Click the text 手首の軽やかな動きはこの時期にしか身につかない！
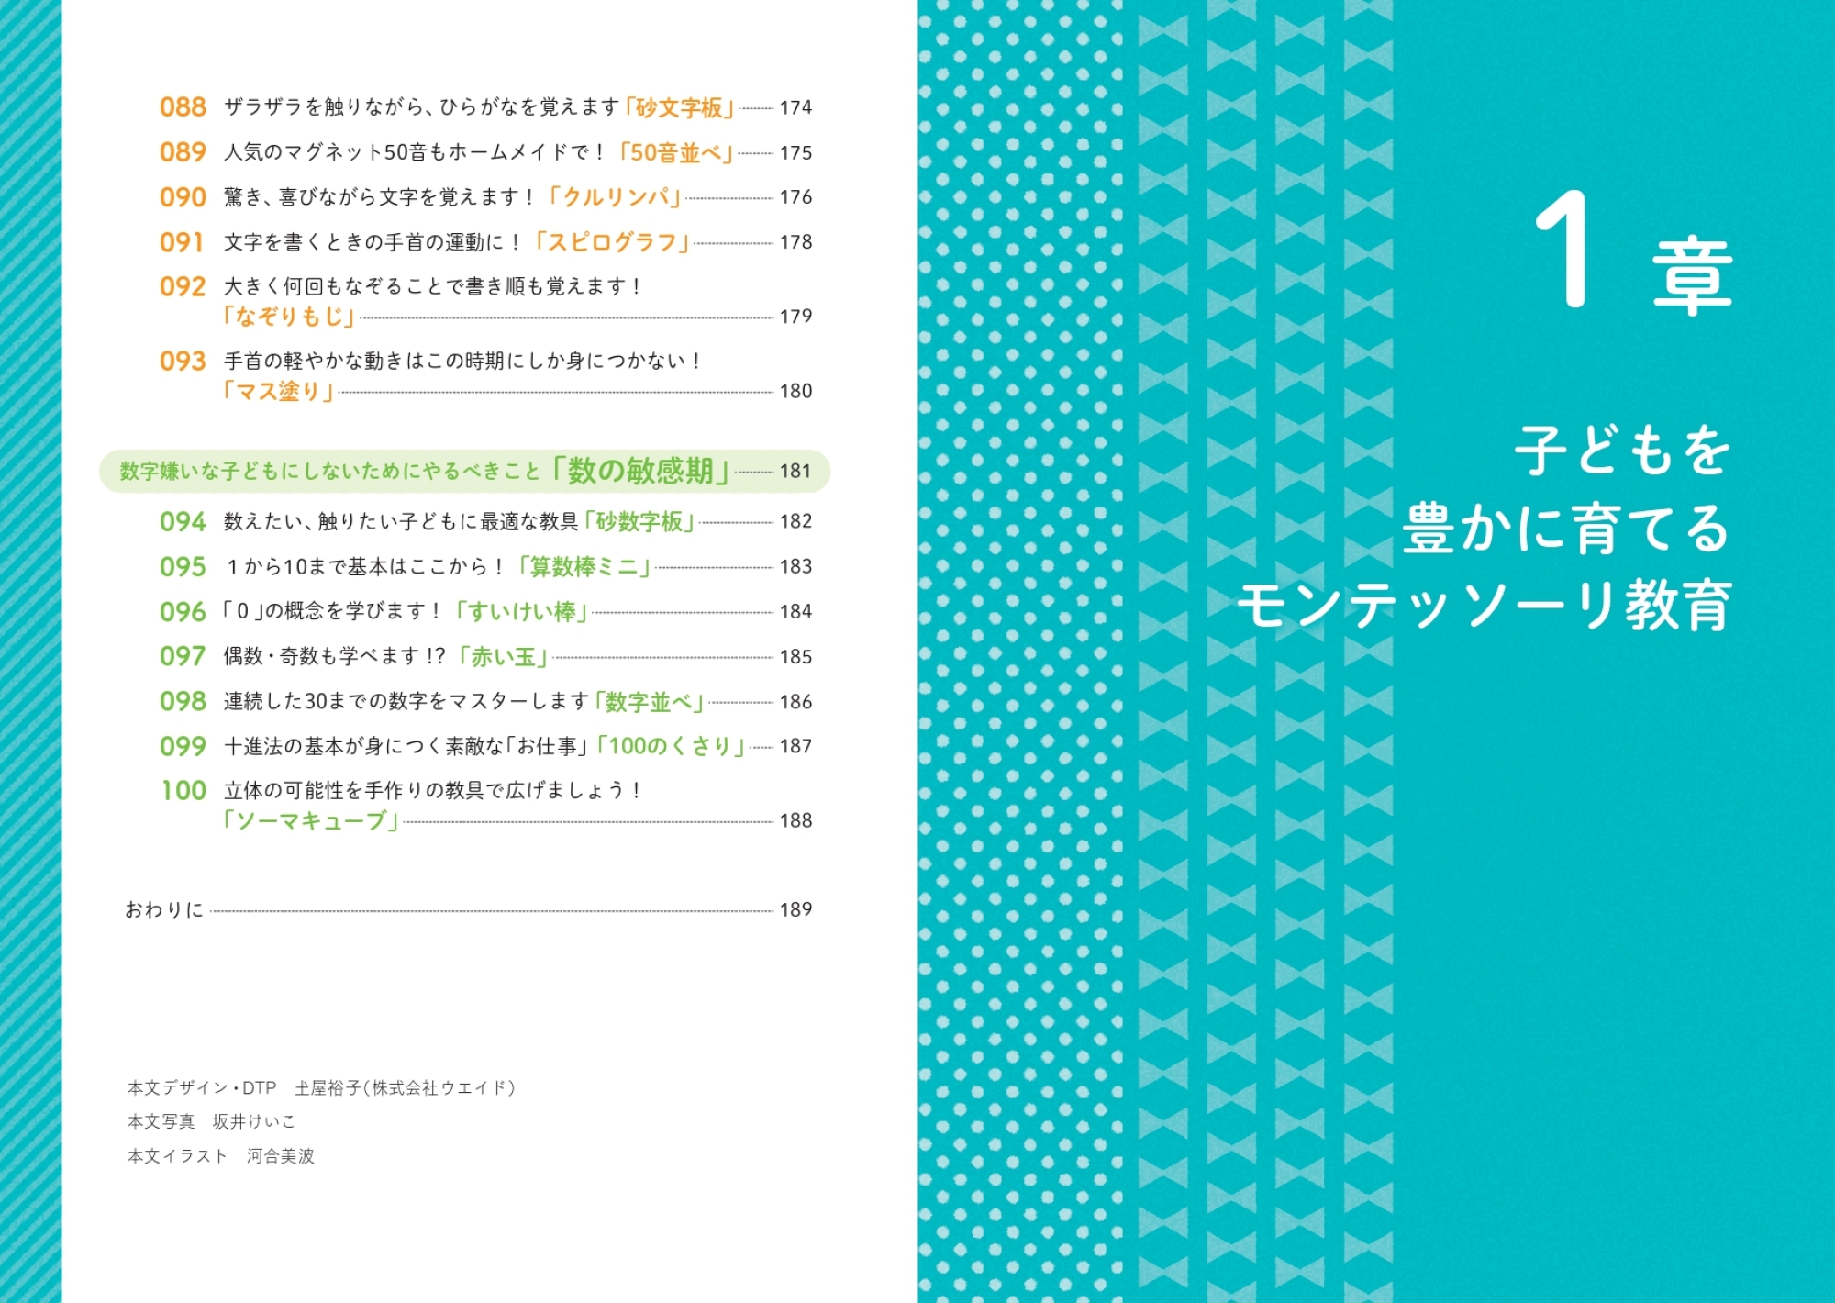The width and height of the screenshot is (1835, 1303). click(x=463, y=362)
